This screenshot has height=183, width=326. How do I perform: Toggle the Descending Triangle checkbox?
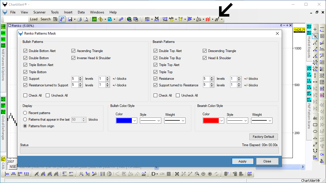coord(204,51)
